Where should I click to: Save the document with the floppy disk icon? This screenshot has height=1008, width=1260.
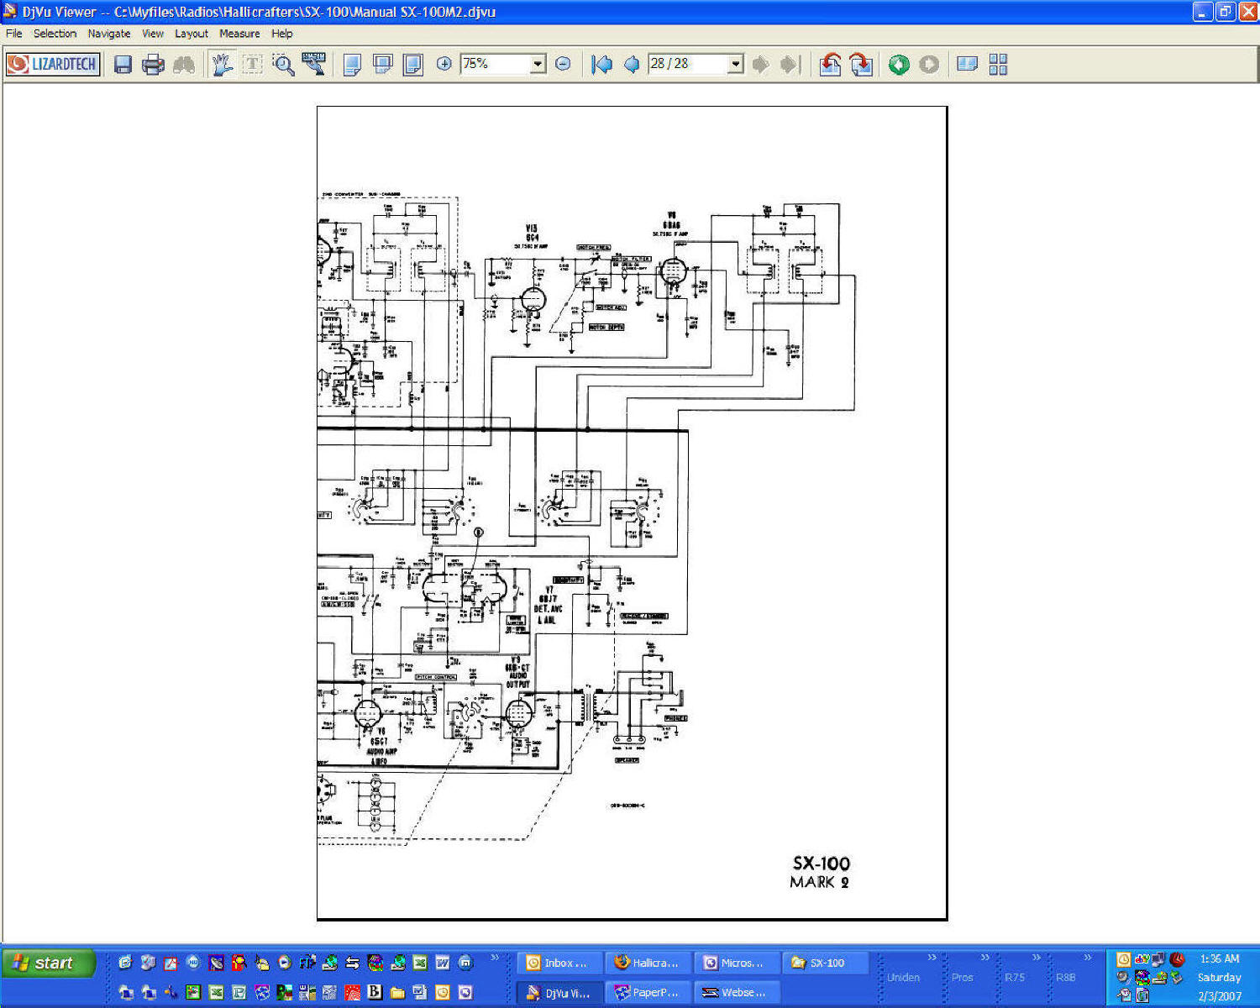[x=123, y=65]
